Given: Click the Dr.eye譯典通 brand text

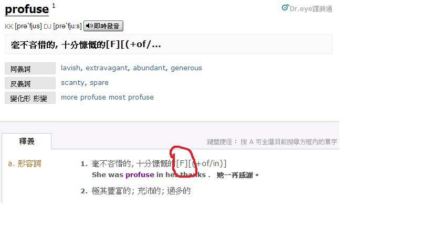Looking at the screenshot, I should tap(311, 9).
